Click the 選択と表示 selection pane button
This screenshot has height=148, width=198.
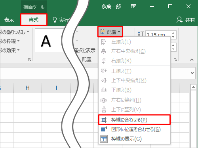click(x=85, y=50)
